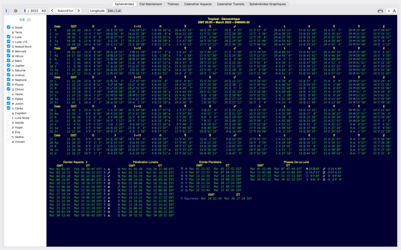
Task: Click the export icon above planet list
Action: coord(29,19)
